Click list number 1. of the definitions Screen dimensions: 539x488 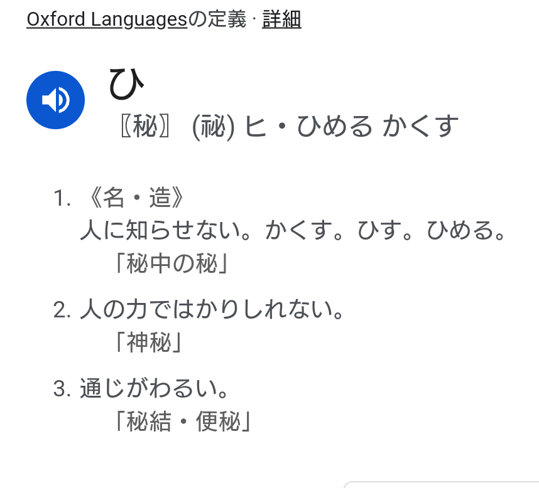coord(62,198)
